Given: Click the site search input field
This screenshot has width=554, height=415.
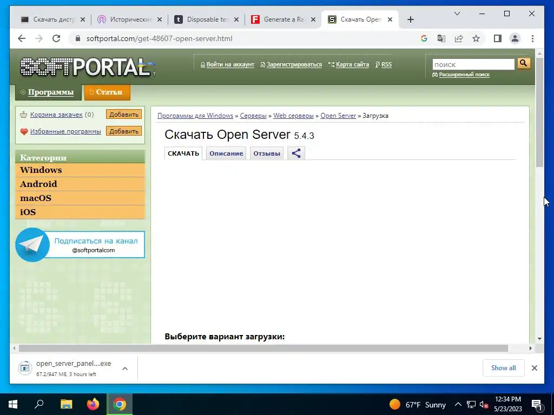Looking at the screenshot, I should 473,65.
